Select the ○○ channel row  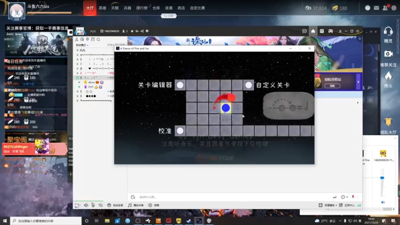pyautogui.click(x=94, y=91)
